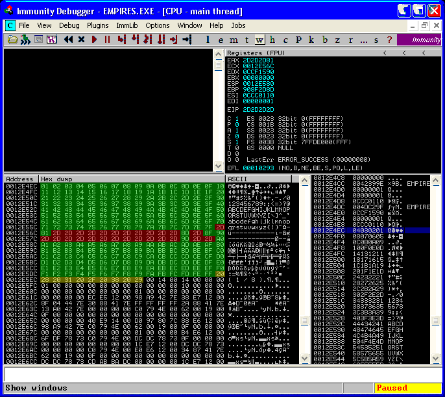
Task: Restart the program with the rewind icon
Action: [x=68, y=40]
